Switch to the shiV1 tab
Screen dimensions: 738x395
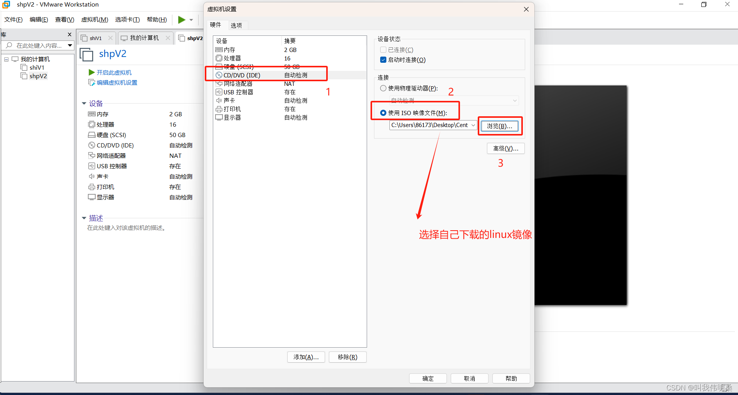click(96, 38)
